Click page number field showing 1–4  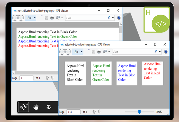(x=74, y=112)
